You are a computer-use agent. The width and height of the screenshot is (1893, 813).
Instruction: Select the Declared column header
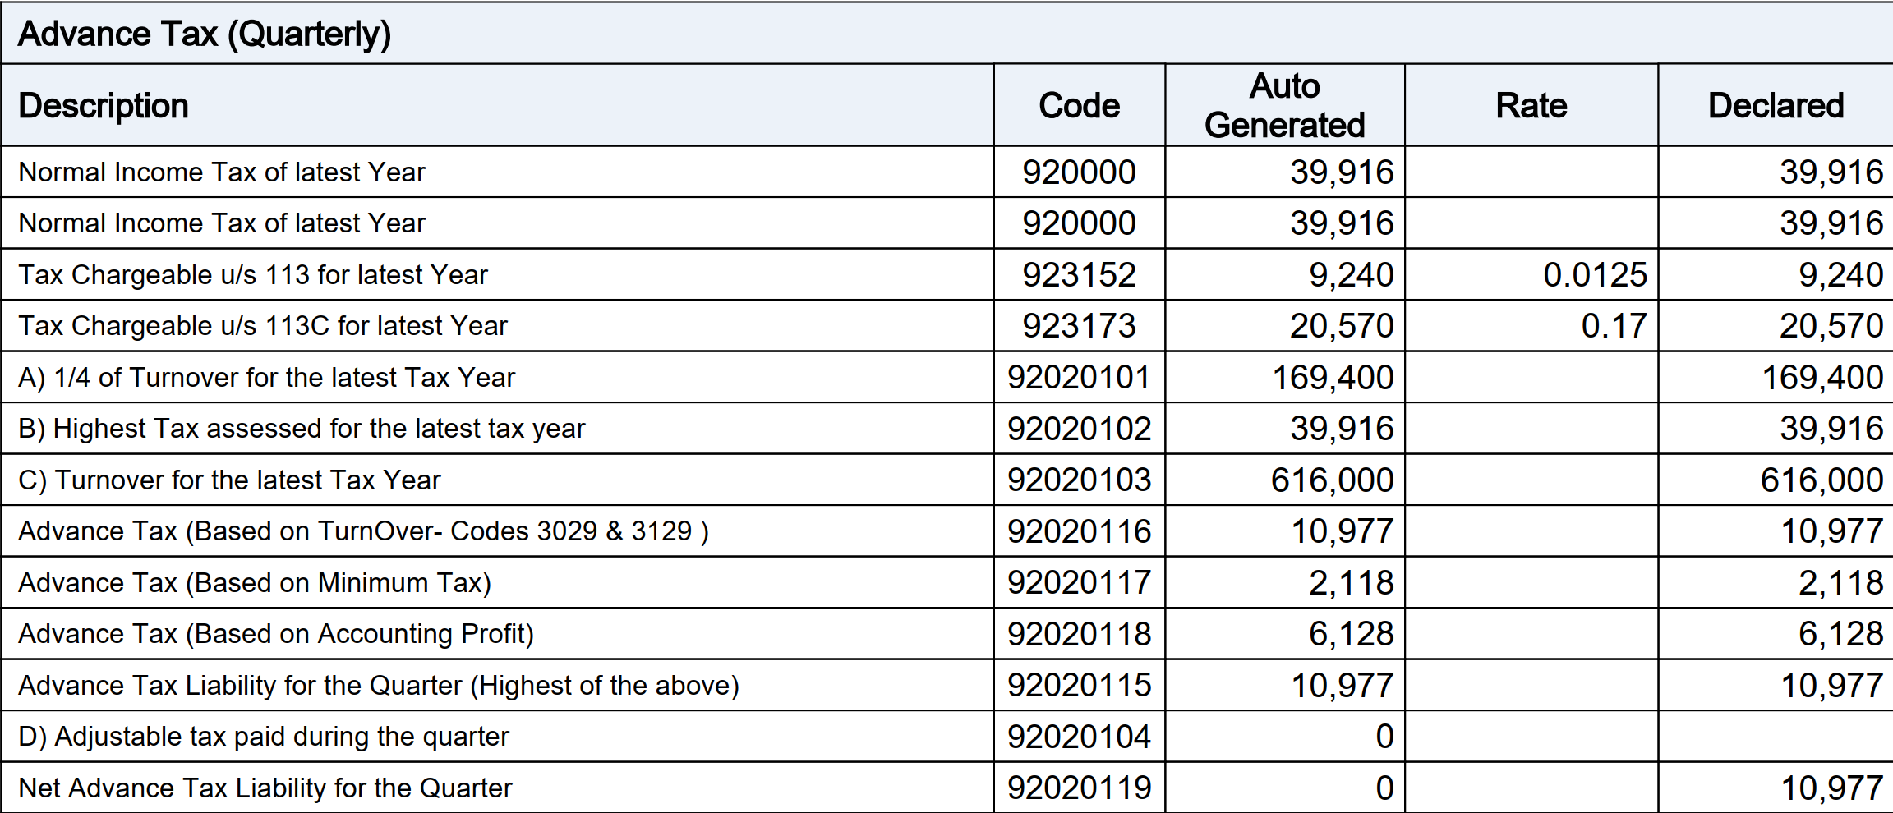pos(1776,106)
